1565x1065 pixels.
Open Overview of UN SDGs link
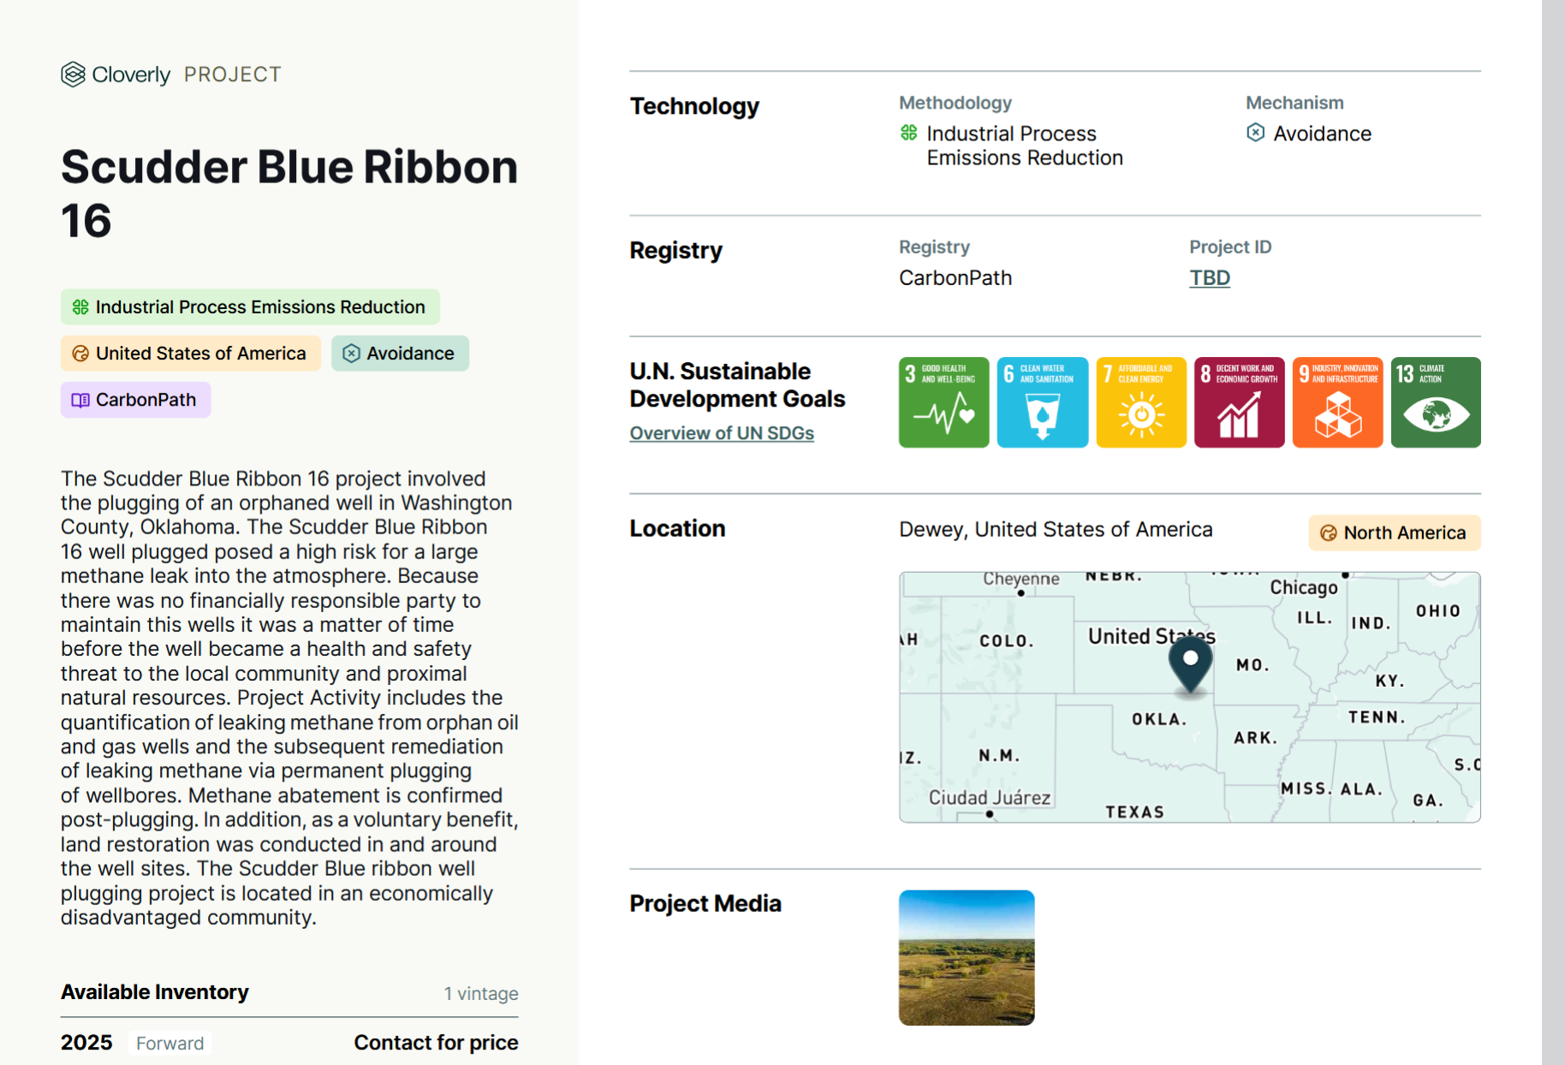(722, 433)
